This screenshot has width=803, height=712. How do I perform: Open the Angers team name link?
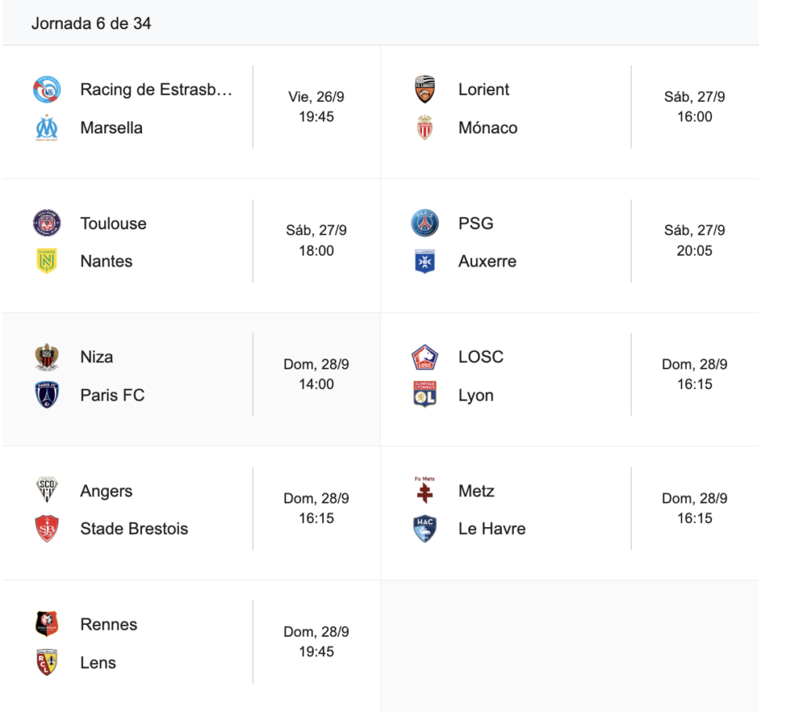106,491
